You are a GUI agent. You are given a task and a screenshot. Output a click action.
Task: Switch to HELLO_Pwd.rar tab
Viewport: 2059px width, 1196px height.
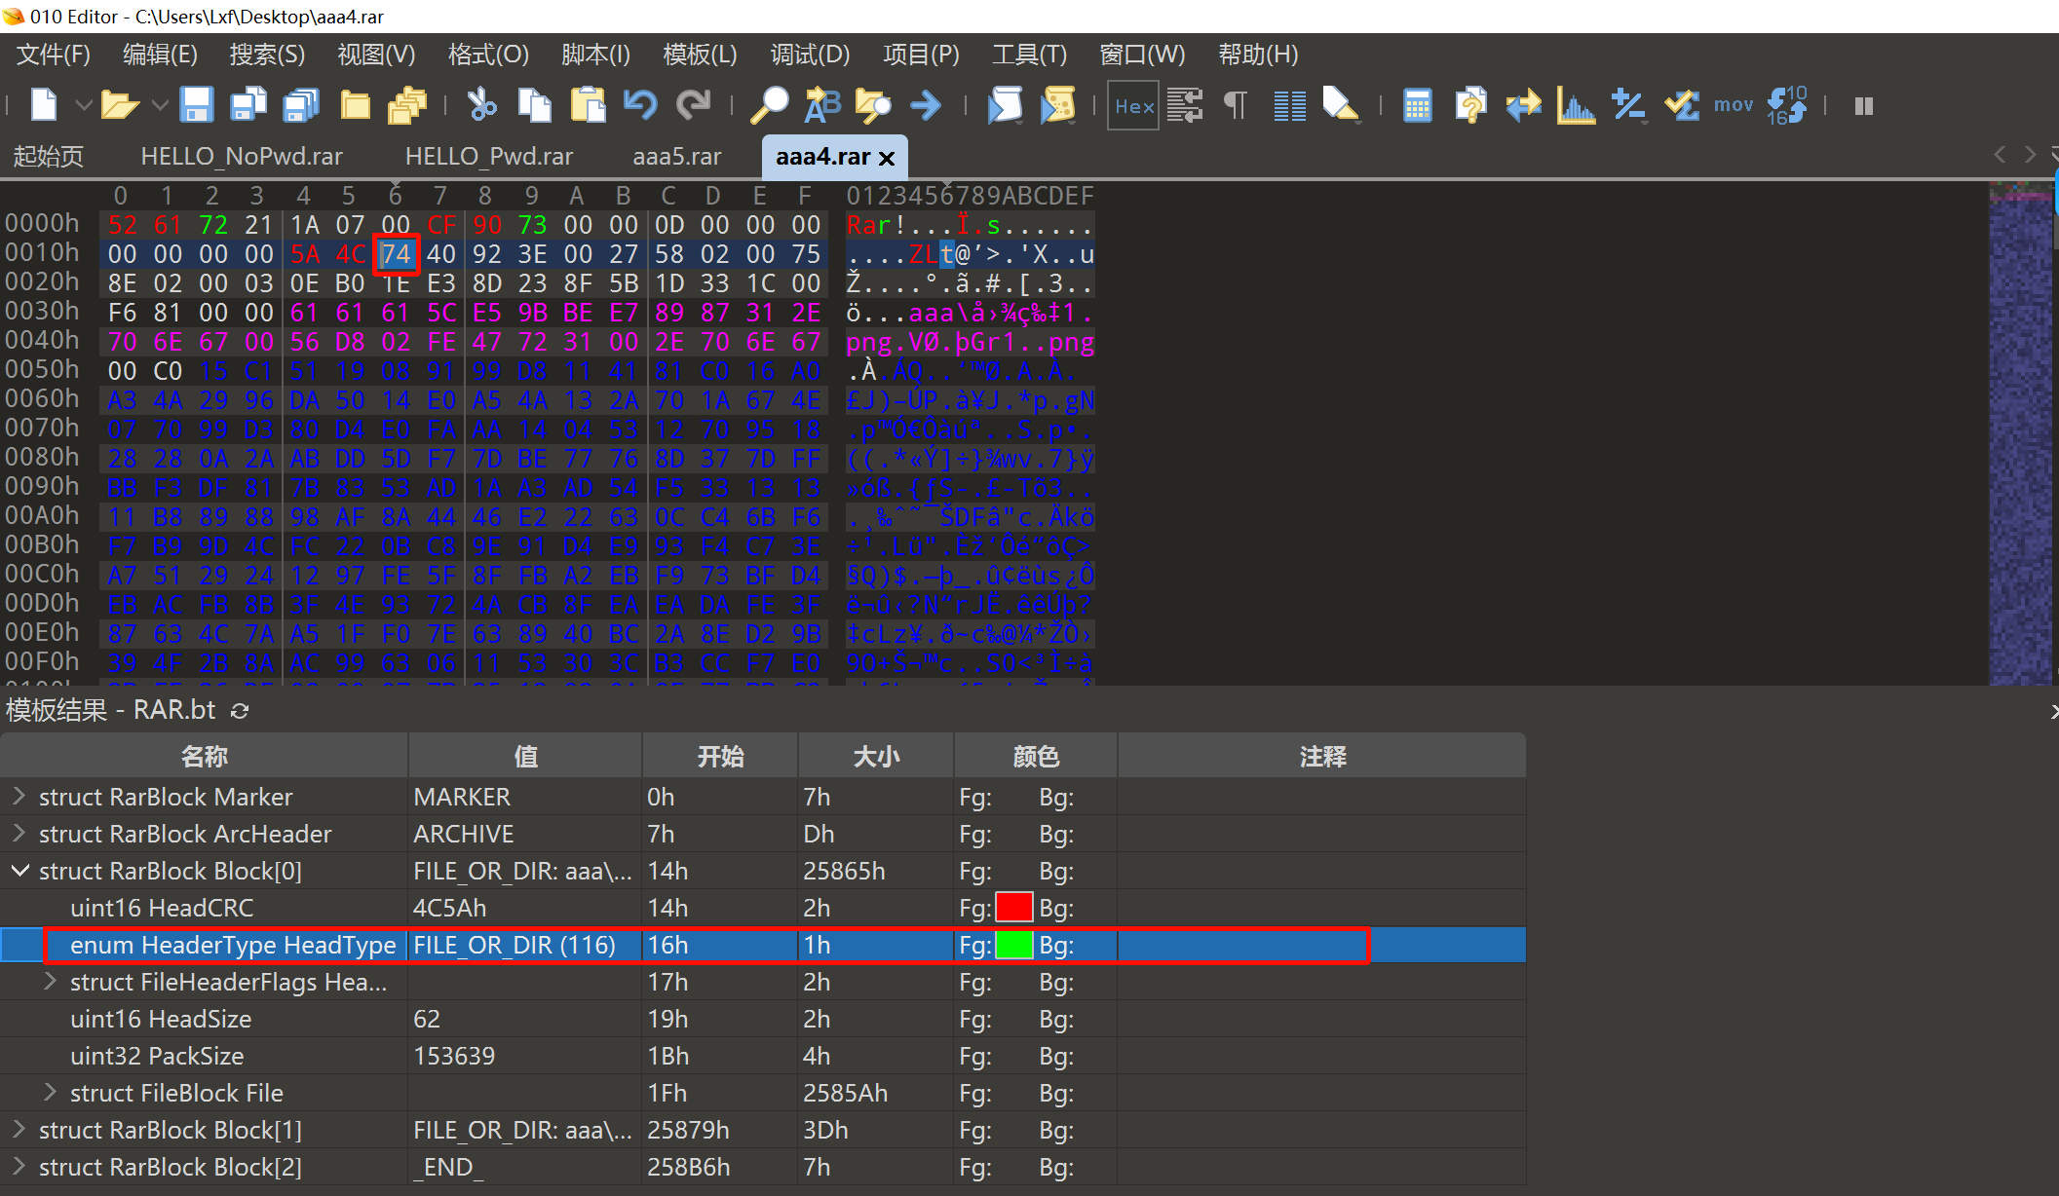coord(488,156)
